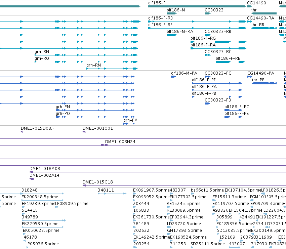The width and height of the screenshot is (286, 249).
Task: Click the EST label 381489
Action: 141,224
